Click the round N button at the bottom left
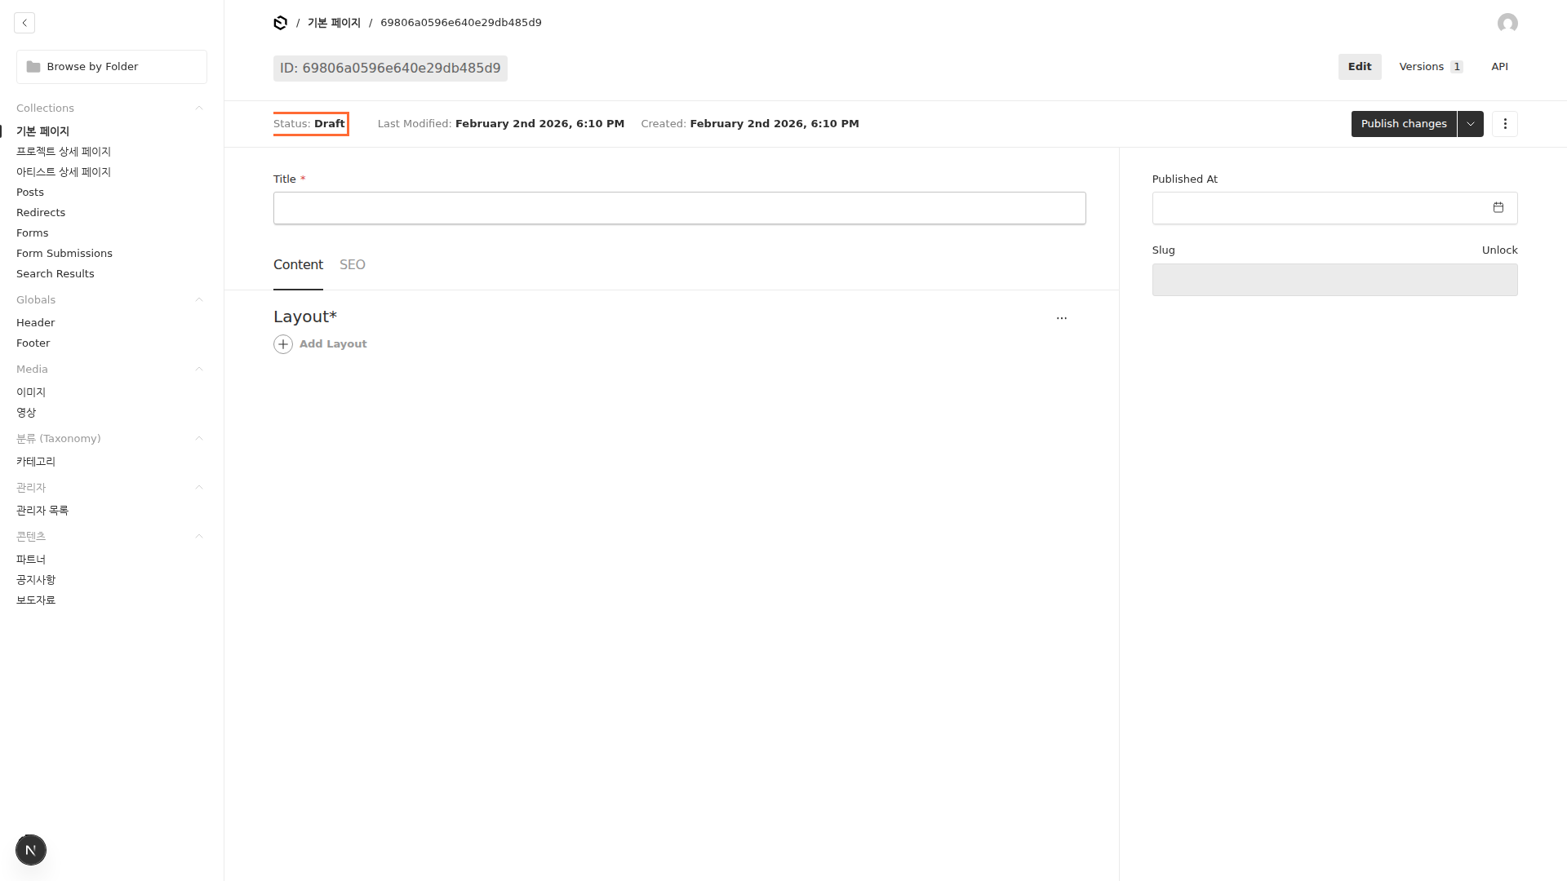Viewport: 1567px width, 881px height. point(31,850)
